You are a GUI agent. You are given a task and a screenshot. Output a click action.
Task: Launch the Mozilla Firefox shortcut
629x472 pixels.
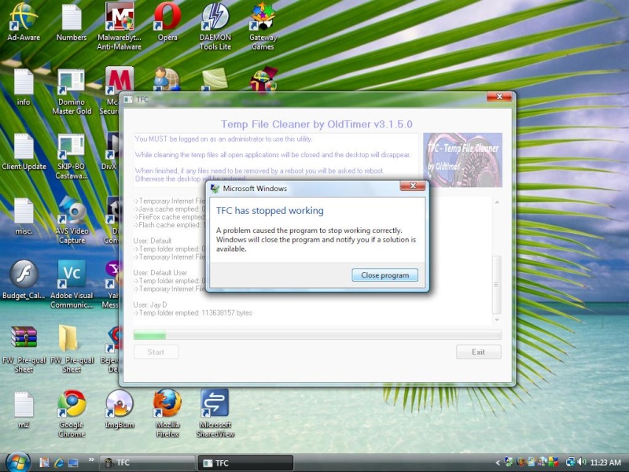[x=167, y=414]
